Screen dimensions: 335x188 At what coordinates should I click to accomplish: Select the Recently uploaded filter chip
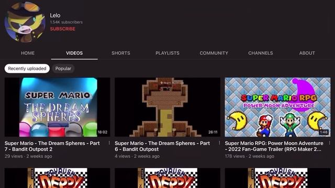tap(27, 68)
